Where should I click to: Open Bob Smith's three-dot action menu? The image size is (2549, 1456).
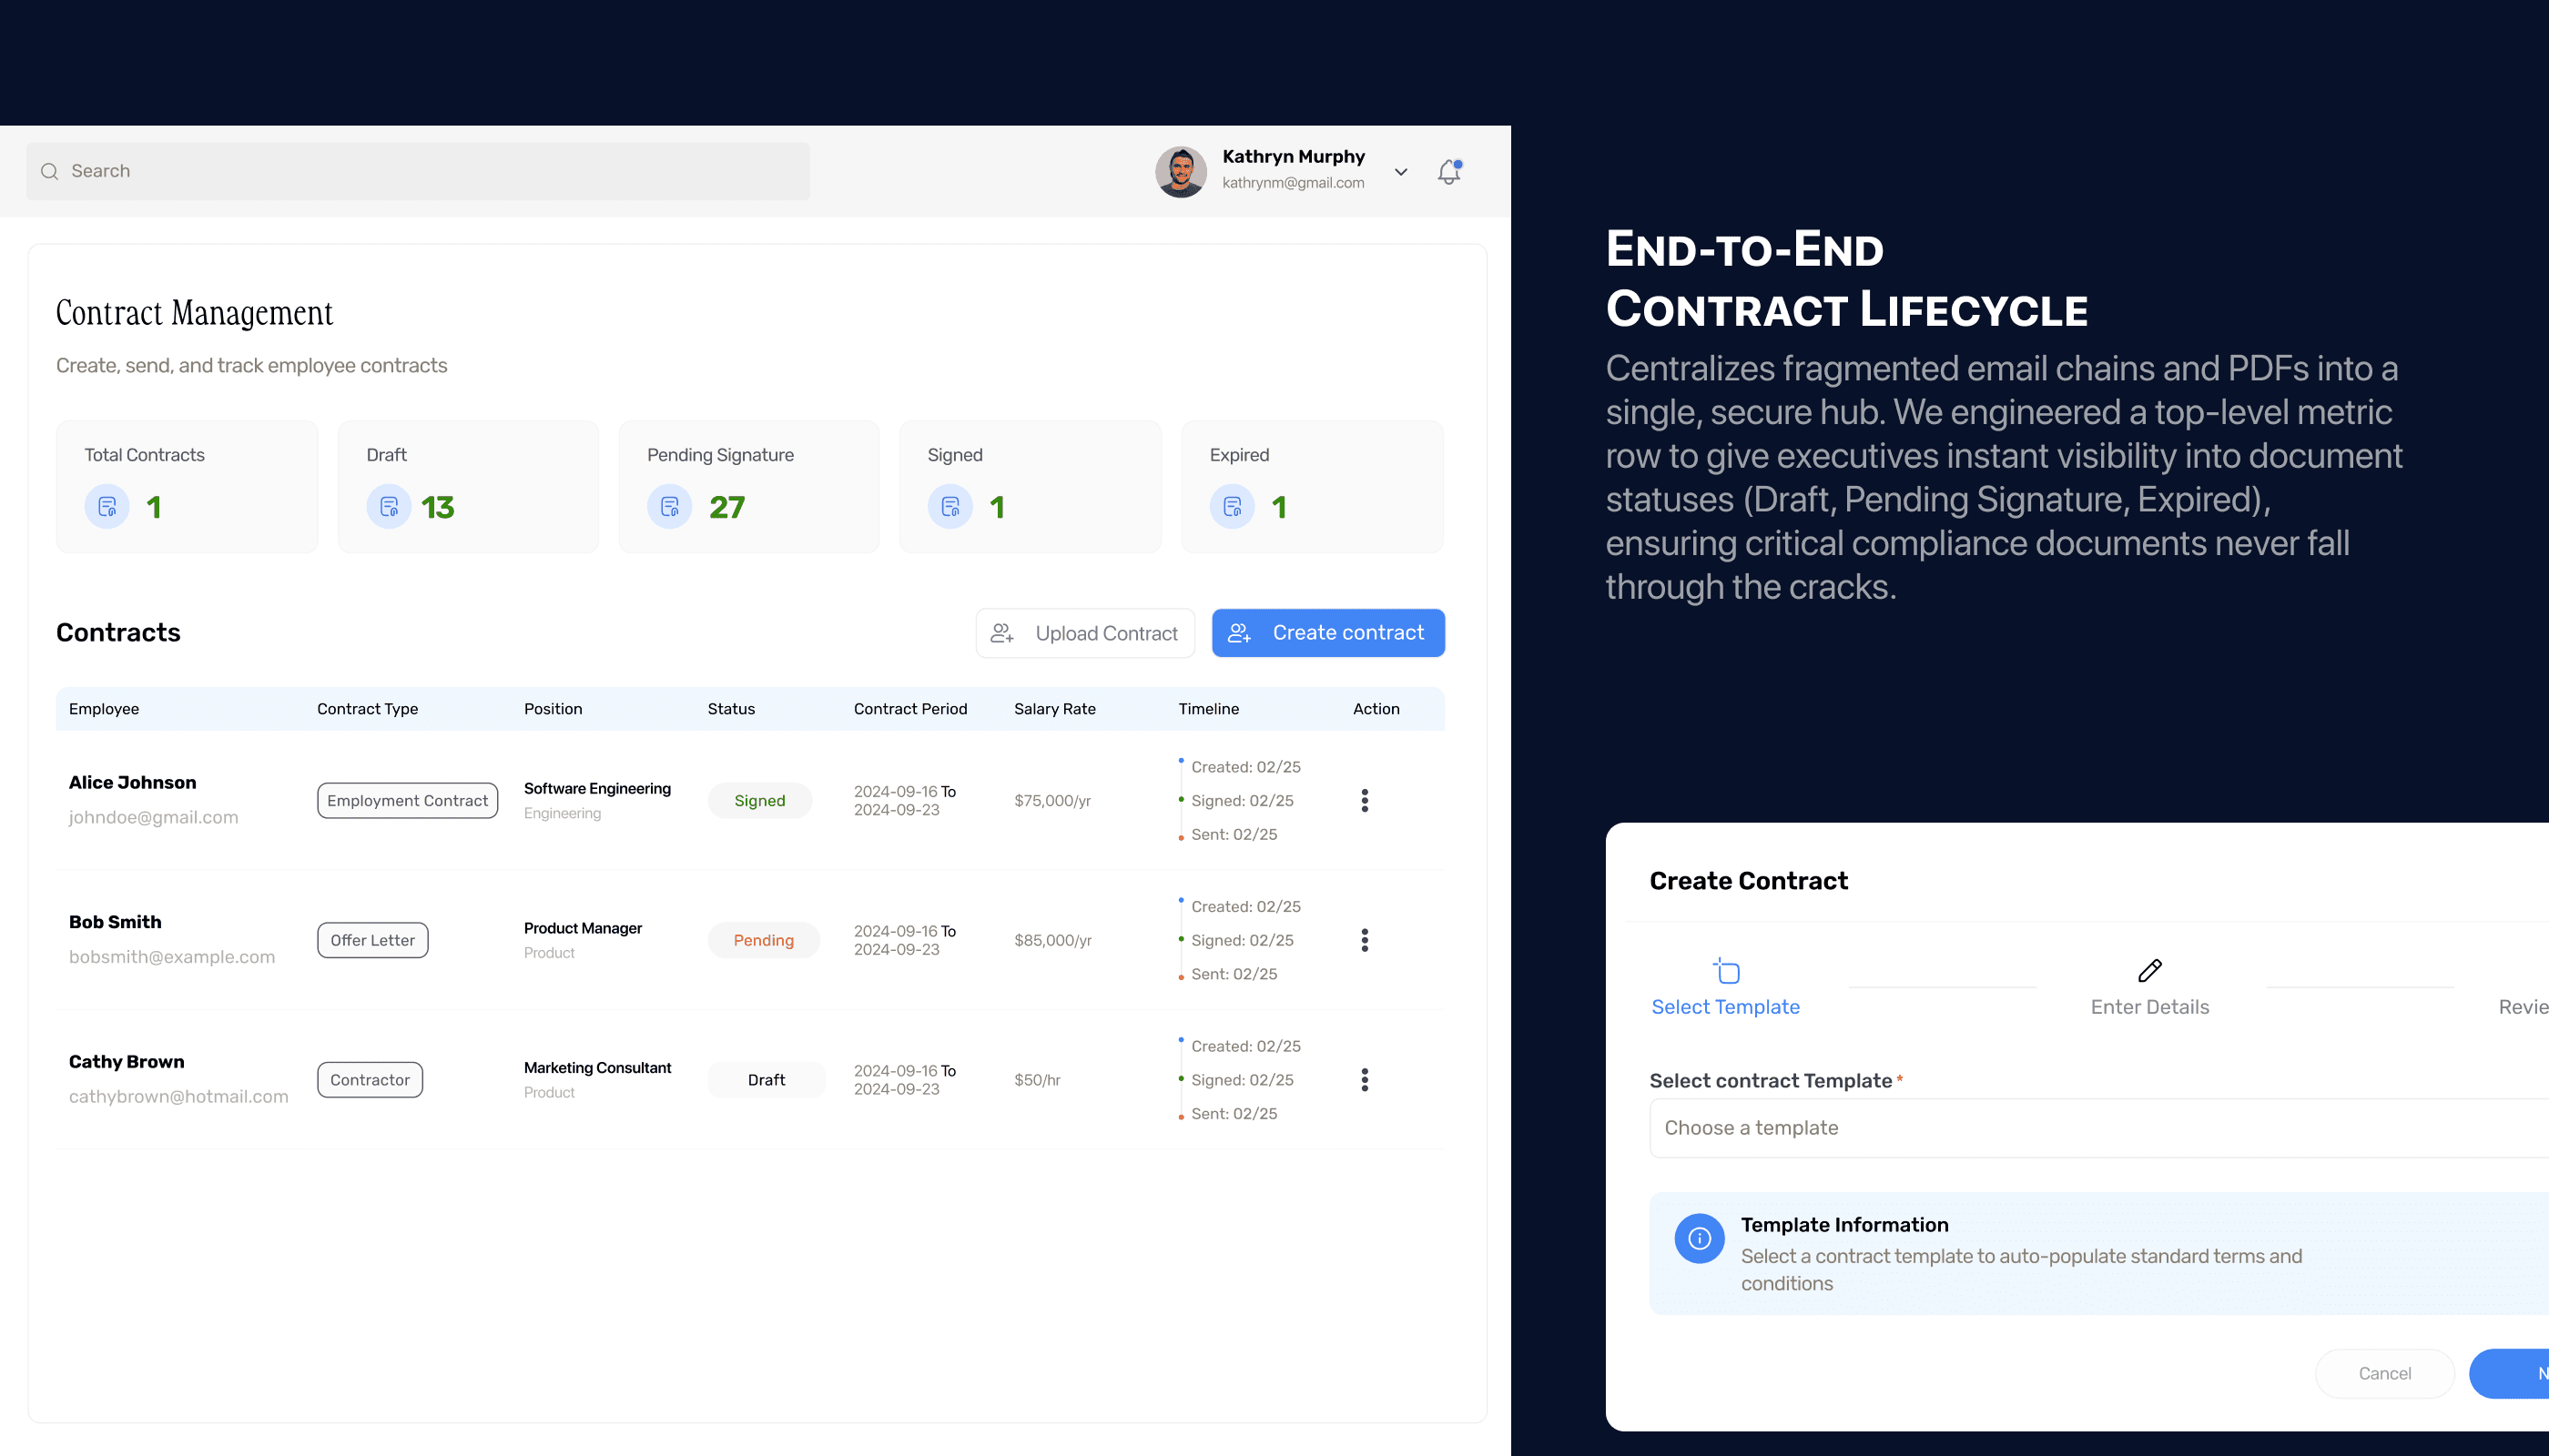pyautogui.click(x=1365, y=940)
